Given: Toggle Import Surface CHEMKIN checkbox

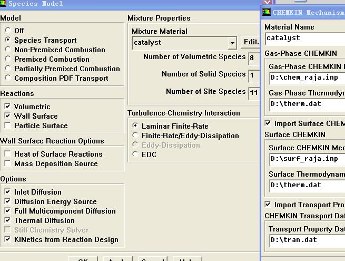Looking at the screenshot, I should [x=268, y=123].
